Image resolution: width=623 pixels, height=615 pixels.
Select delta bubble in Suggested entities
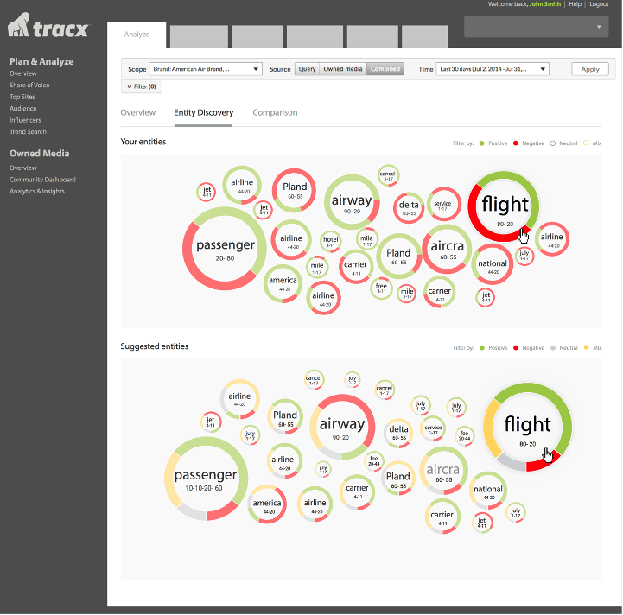398,433
